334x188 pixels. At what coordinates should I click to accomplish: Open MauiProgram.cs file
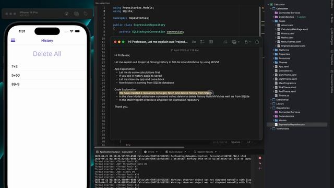tap(287, 83)
